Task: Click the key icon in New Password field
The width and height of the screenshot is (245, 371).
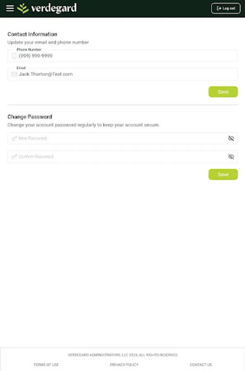Action: coord(14,138)
